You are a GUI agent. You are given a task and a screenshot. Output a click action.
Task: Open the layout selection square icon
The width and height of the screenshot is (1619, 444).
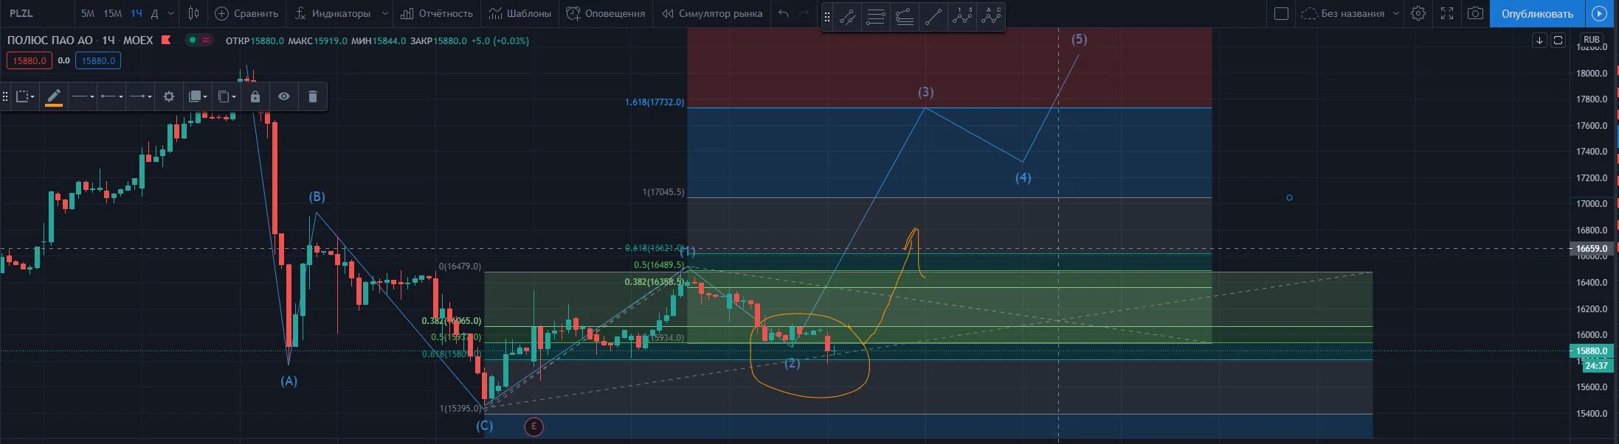pos(1282,13)
